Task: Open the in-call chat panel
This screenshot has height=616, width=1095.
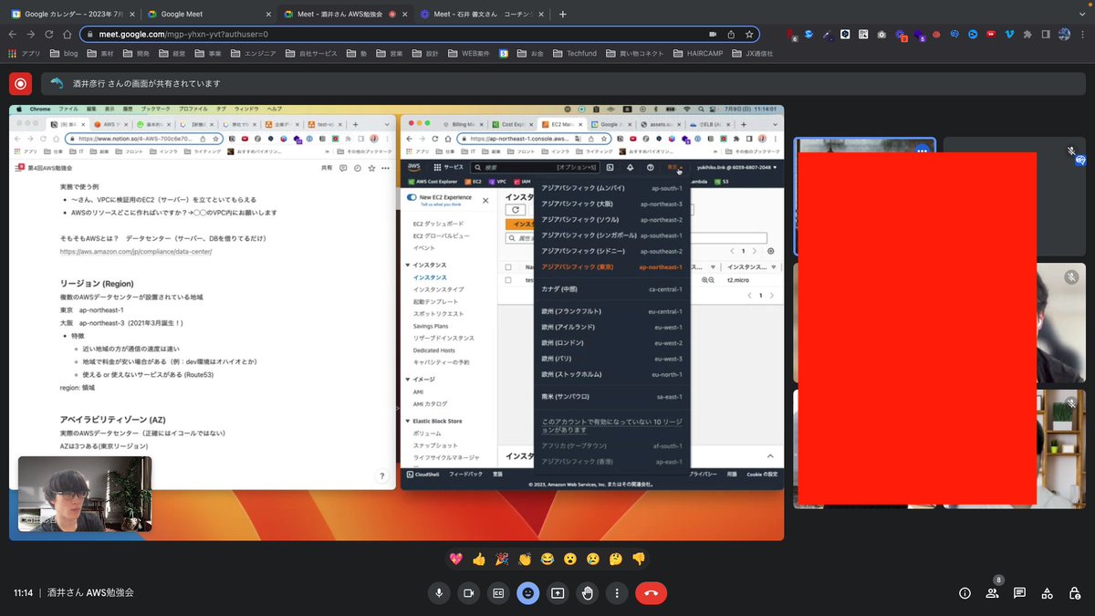Action: click(x=1019, y=593)
